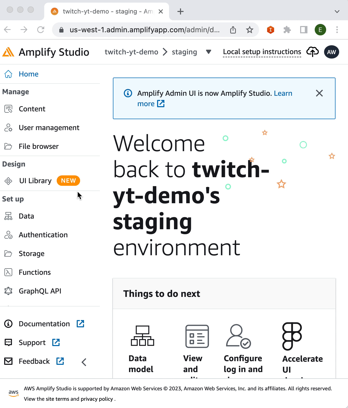This screenshot has width=348, height=408.
Task: Click the Storage folder icon
Action: pyautogui.click(x=8, y=254)
